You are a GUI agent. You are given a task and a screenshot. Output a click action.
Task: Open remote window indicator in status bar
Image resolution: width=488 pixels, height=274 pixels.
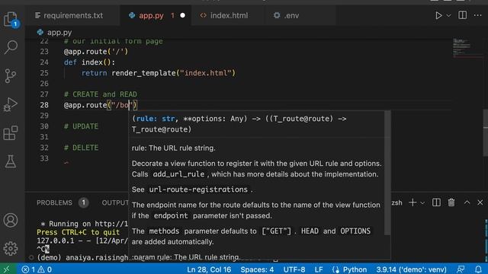click(x=7, y=269)
